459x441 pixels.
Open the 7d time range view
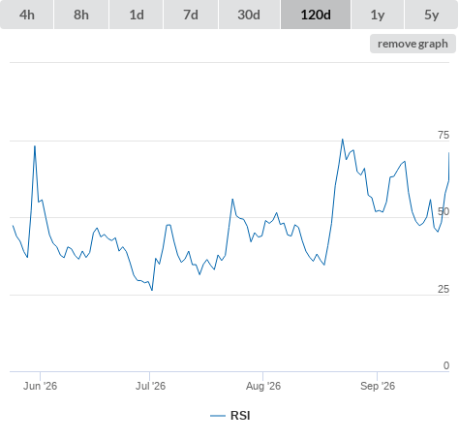tap(191, 15)
